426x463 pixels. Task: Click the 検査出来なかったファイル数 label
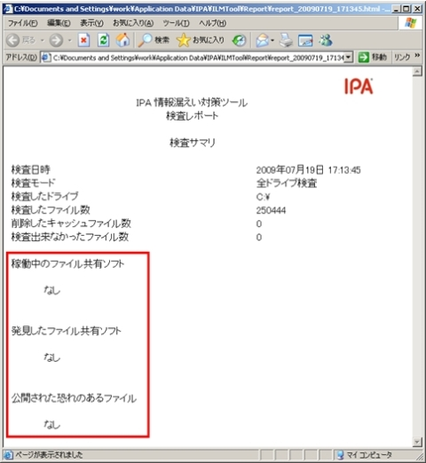click(70, 237)
